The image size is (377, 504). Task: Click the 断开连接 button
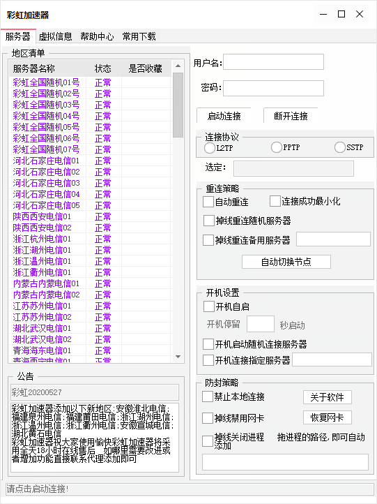point(291,116)
